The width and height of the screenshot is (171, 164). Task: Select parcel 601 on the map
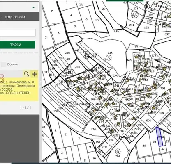[148, 121]
